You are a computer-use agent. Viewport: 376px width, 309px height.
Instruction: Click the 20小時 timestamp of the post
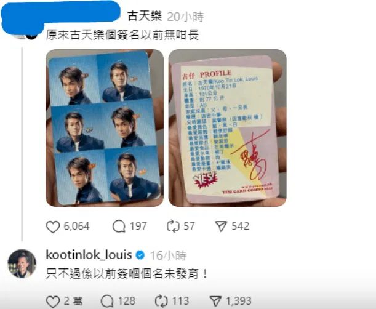coord(185,17)
